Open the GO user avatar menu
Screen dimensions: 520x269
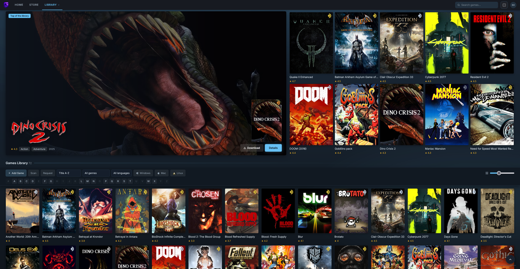click(513, 5)
